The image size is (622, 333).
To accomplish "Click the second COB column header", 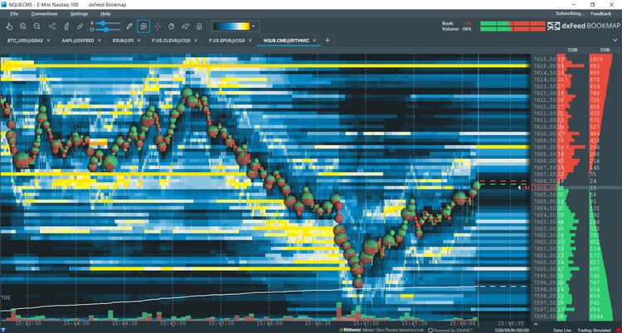I will coord(605,50).
